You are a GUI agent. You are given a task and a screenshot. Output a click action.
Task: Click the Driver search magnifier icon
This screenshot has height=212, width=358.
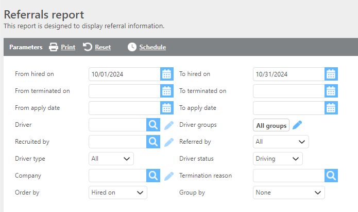coord(153,125)
